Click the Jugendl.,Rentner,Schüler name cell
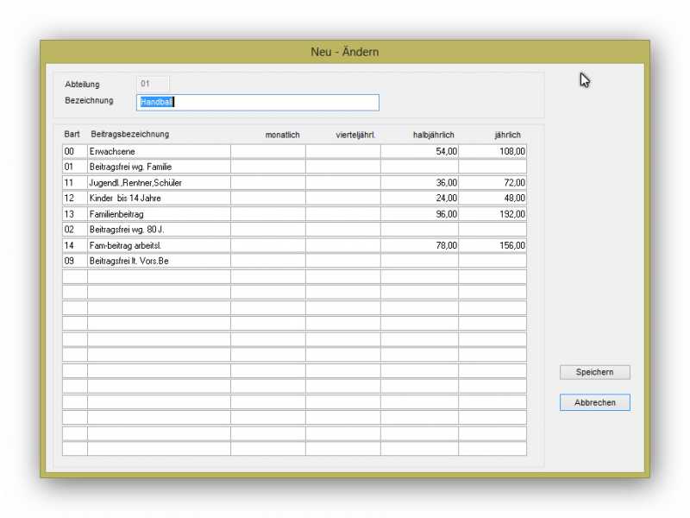The width and height of the screenshot is (690, 518). click(x=159, y=182)
